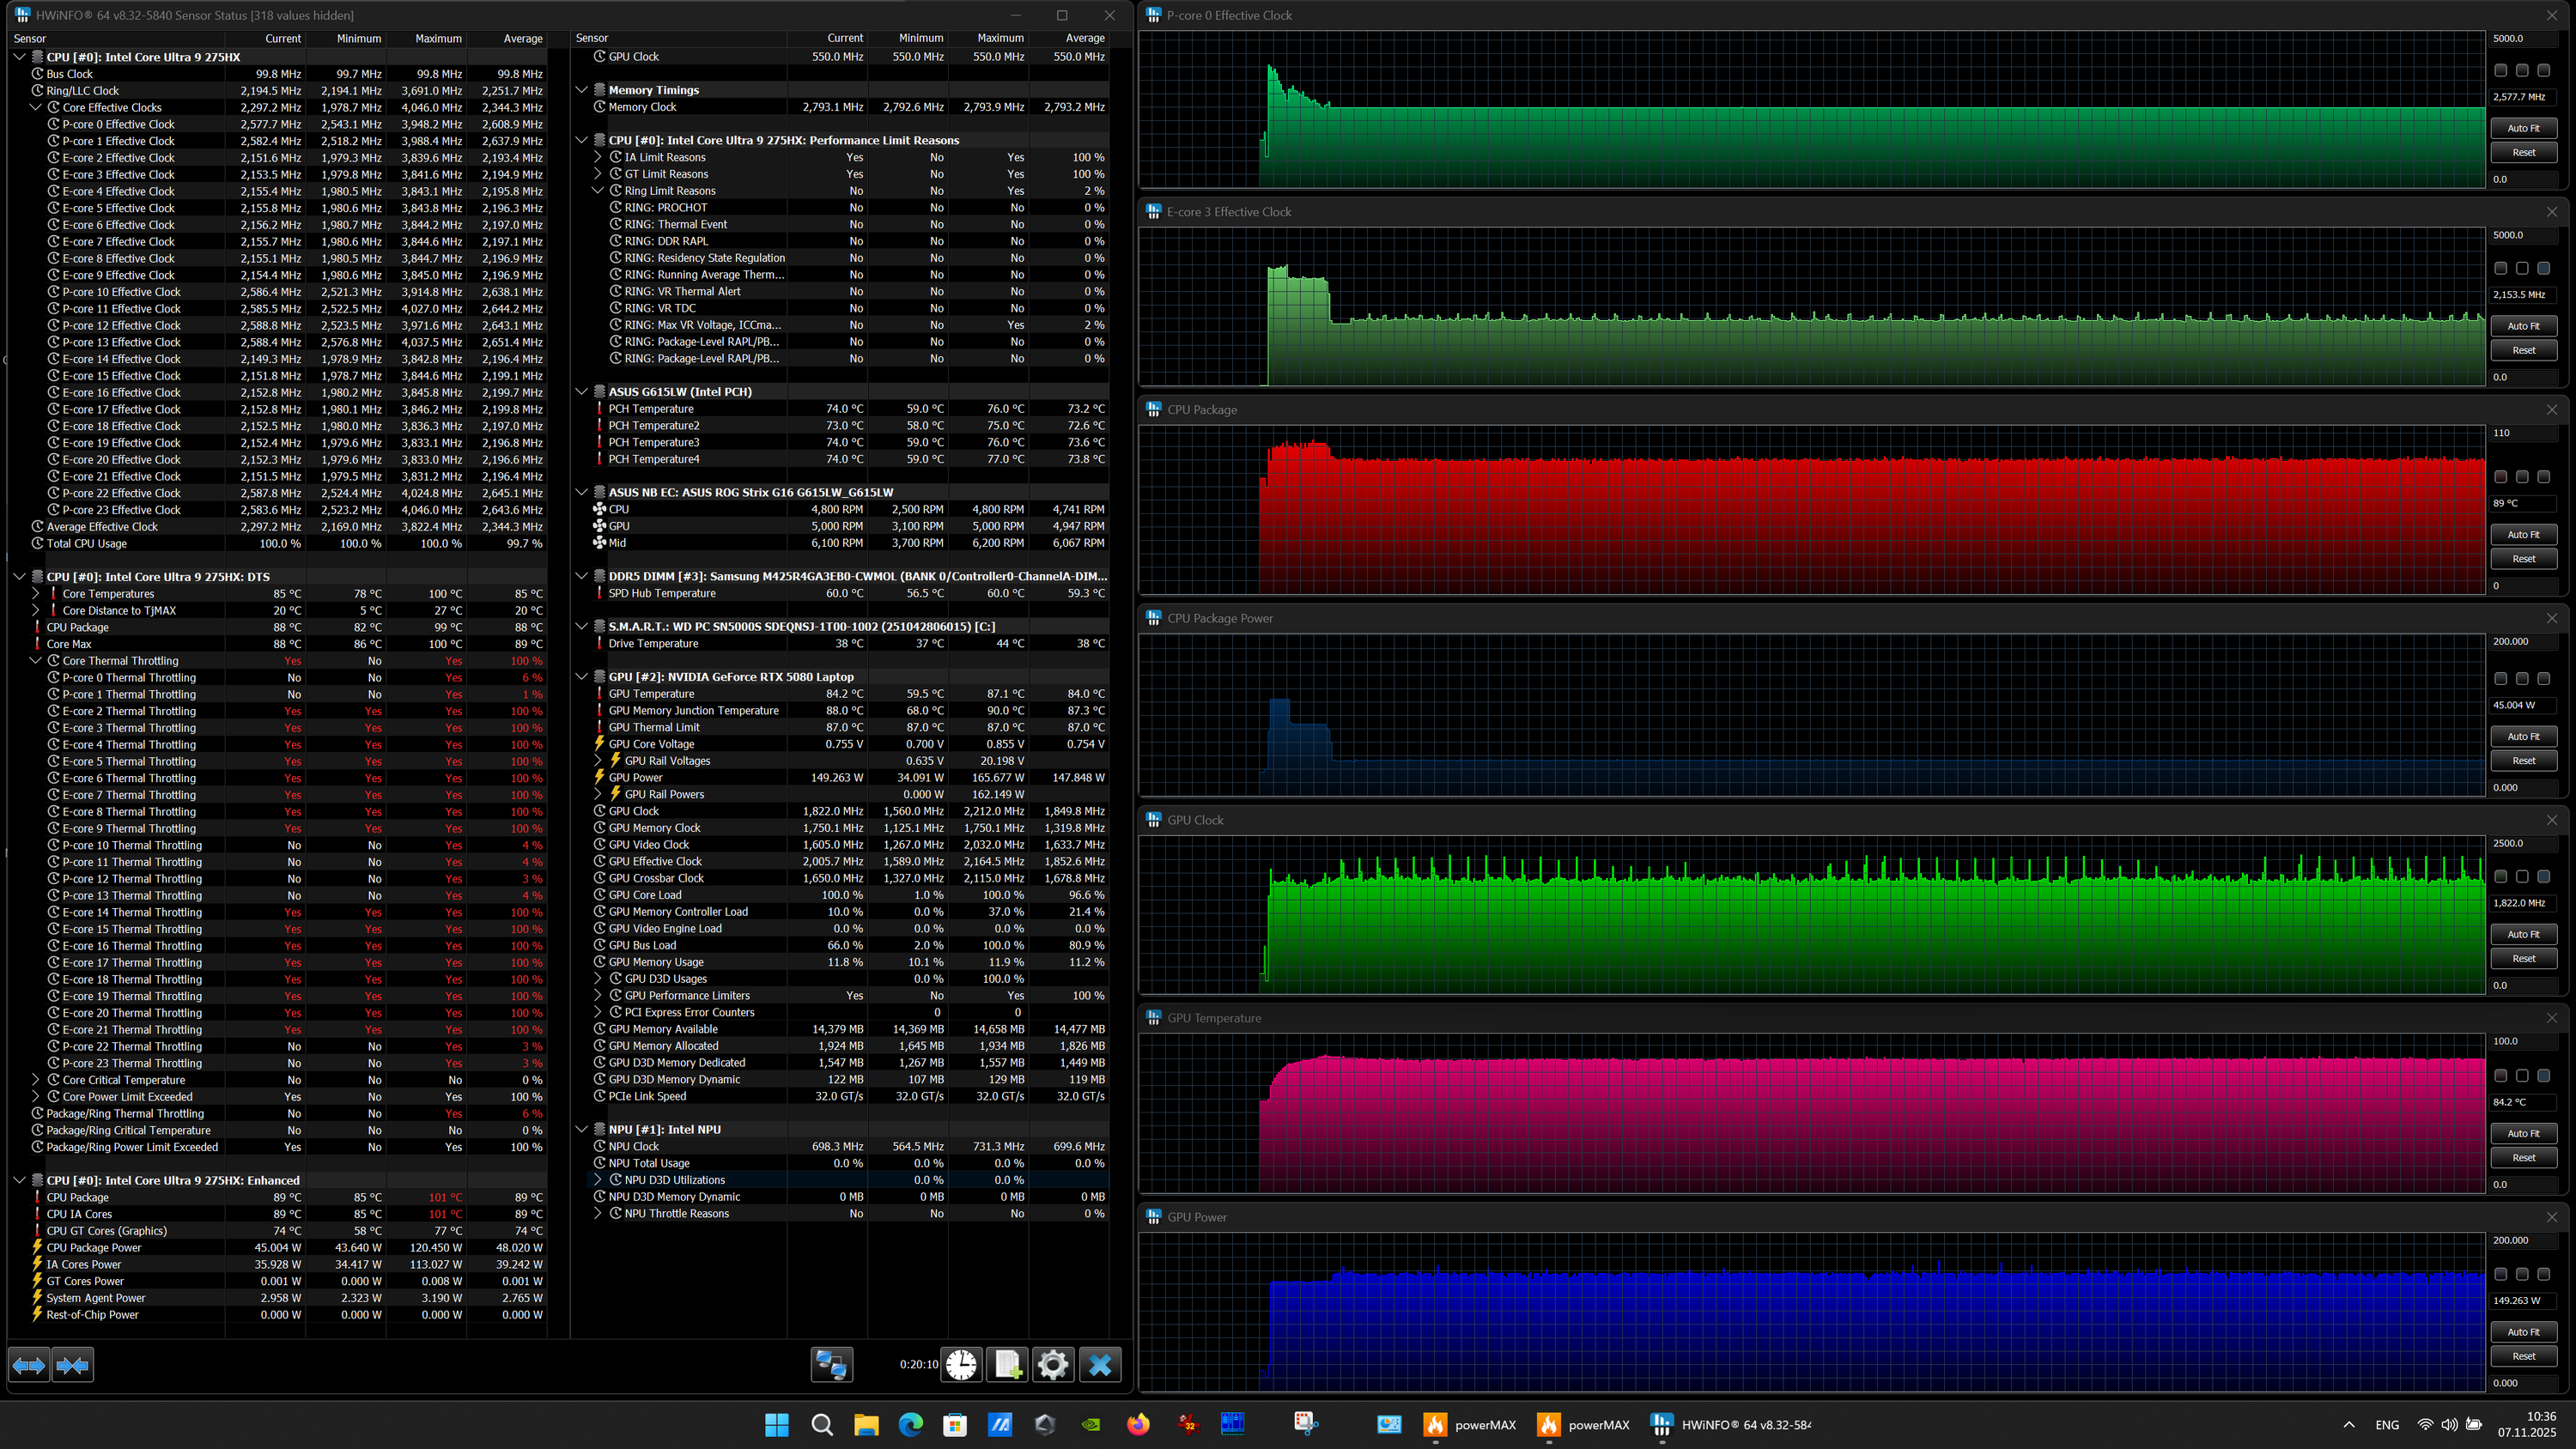The image size is (2576, 1449).
Task: Click the blue X close sensors button
Action: coord(1100,1365)
